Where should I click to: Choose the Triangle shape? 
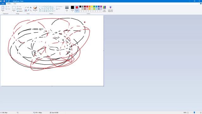coord(53,7)
